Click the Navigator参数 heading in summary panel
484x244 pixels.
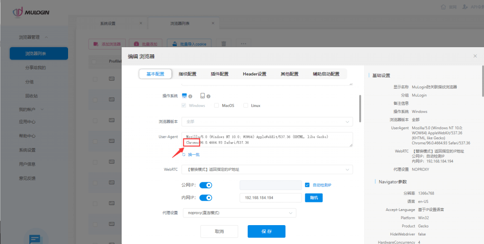coord(393,182)
